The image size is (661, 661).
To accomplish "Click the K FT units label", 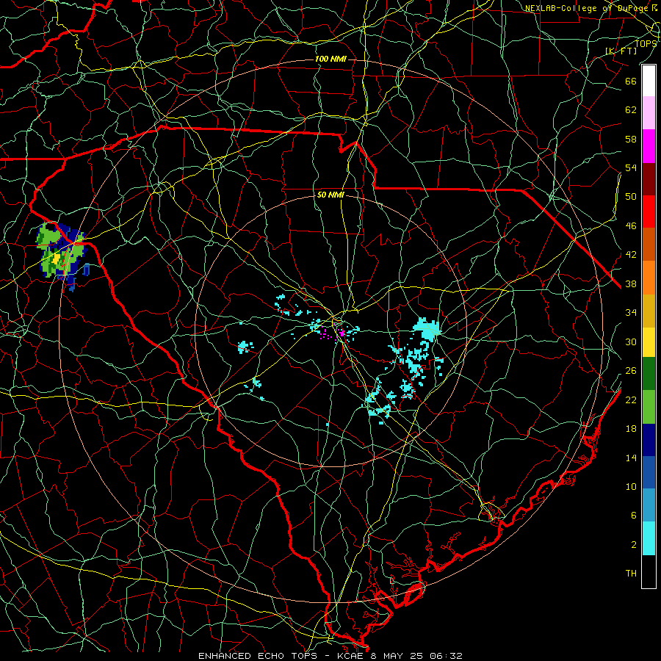I will tap(621, 51).
